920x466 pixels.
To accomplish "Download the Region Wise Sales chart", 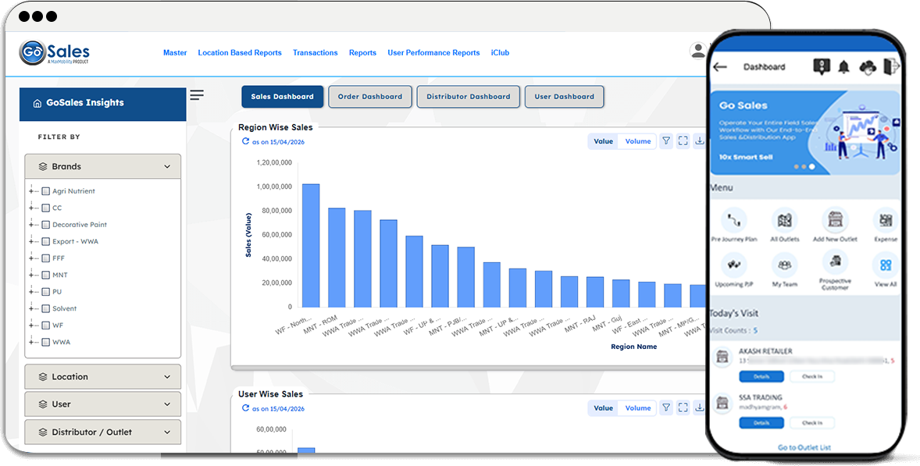I will point(700,141).
